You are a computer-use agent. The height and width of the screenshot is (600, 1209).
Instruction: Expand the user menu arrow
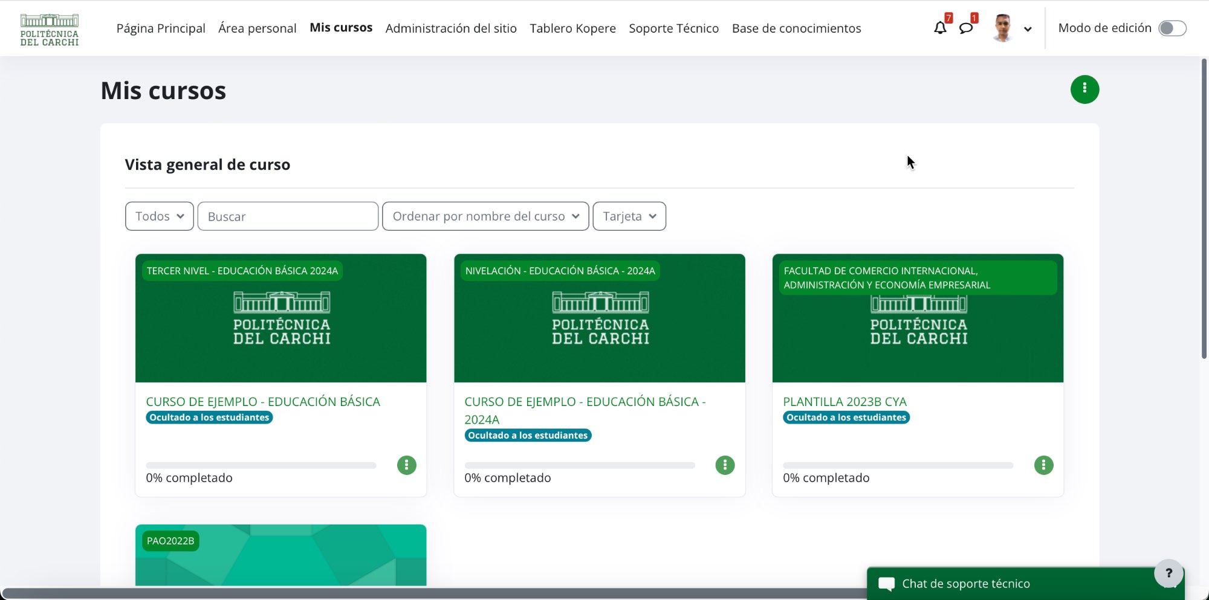(1028, 29)
